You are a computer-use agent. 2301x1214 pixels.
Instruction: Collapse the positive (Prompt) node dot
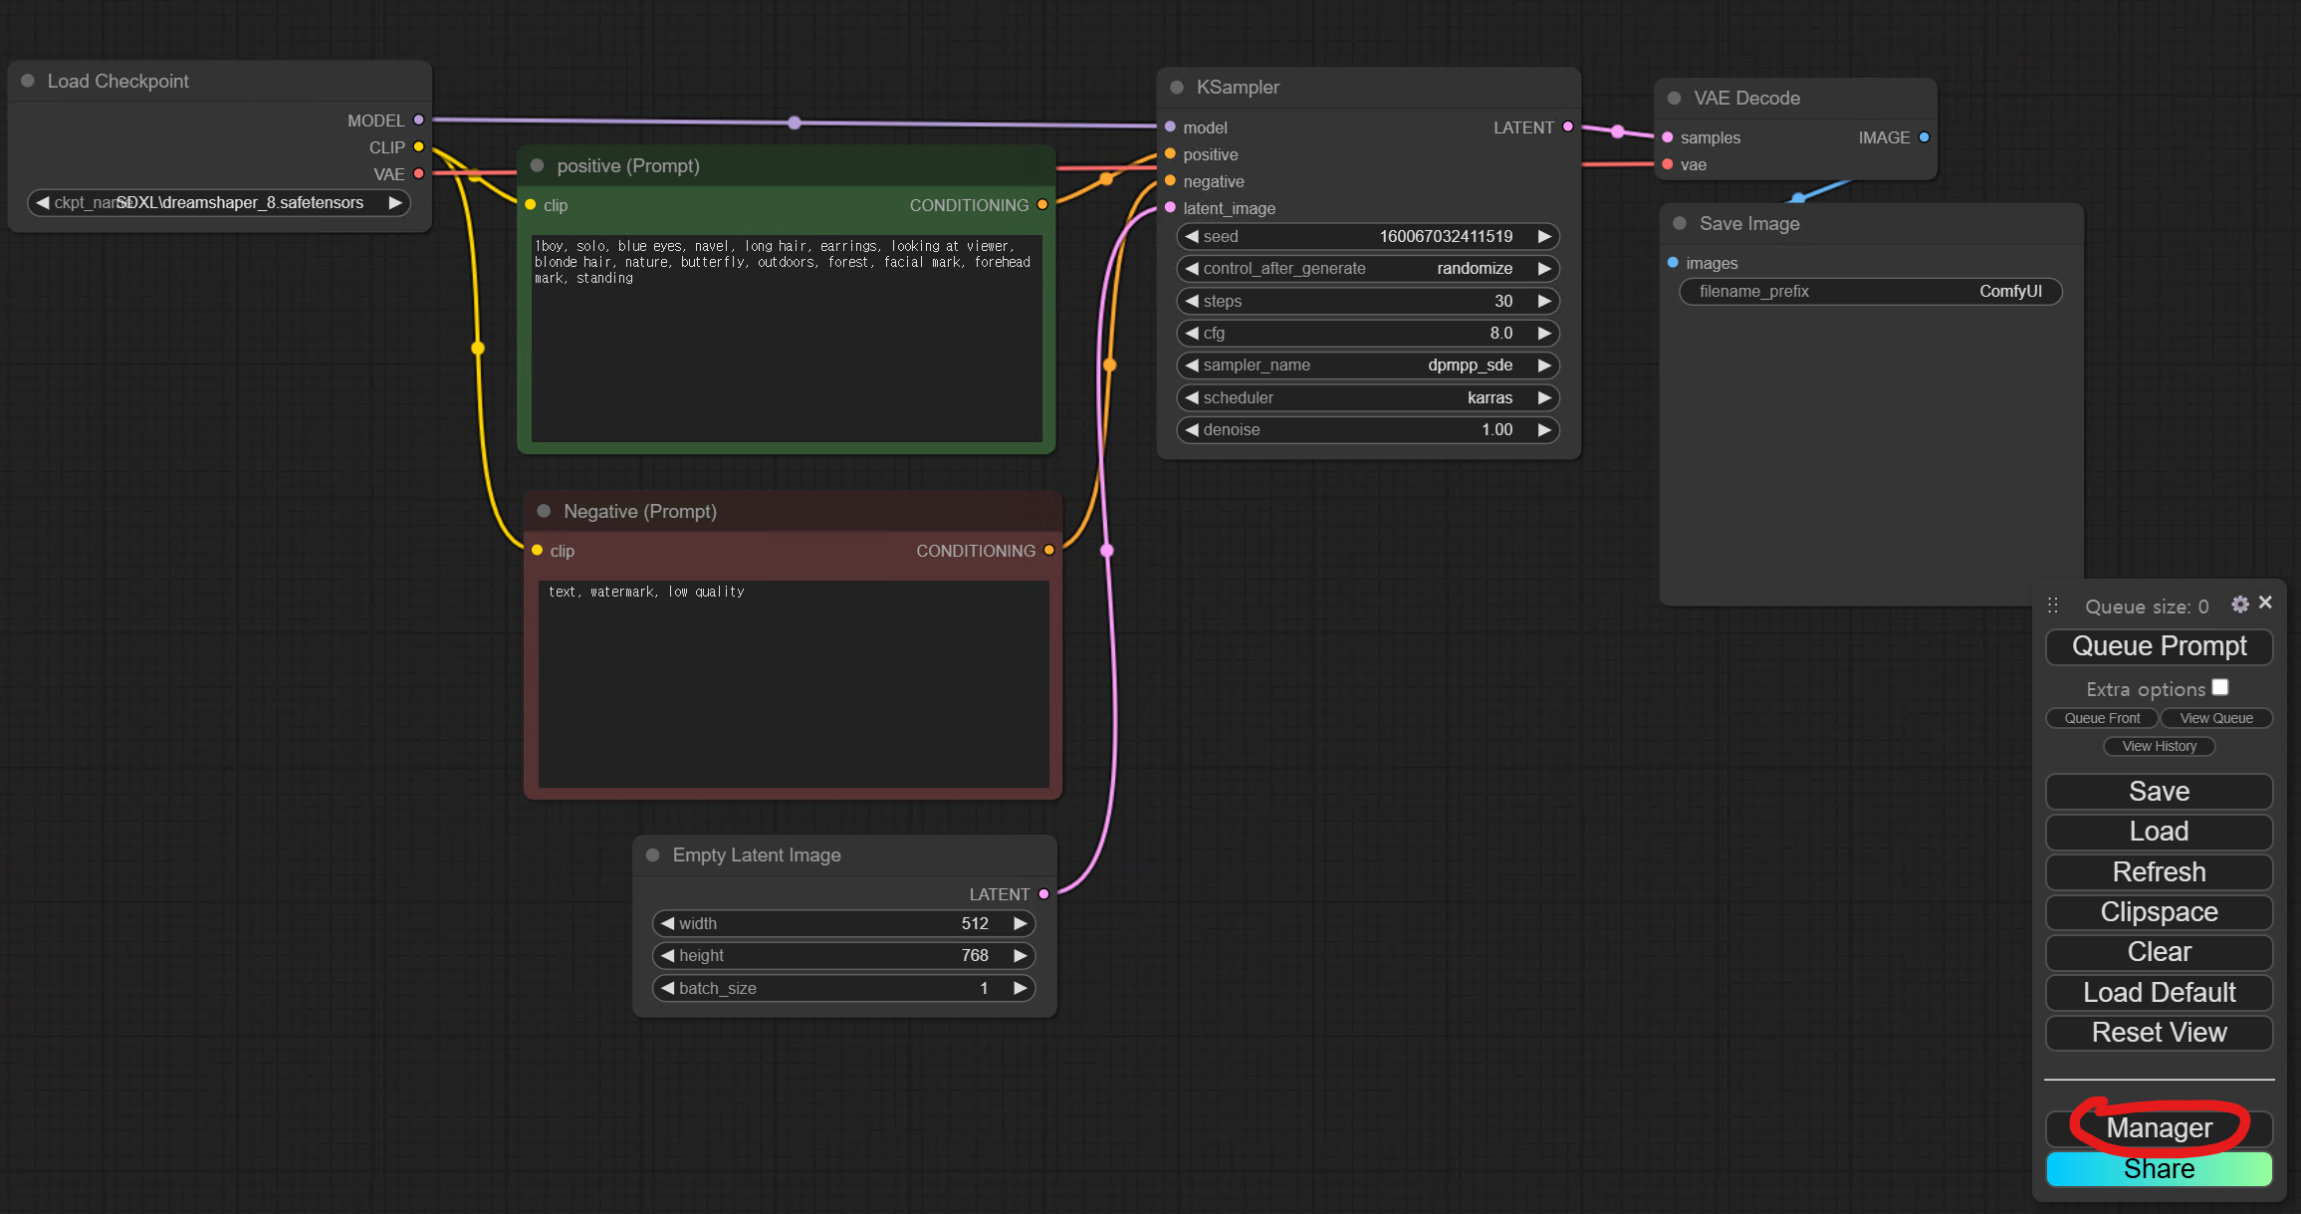pos(538,165)
